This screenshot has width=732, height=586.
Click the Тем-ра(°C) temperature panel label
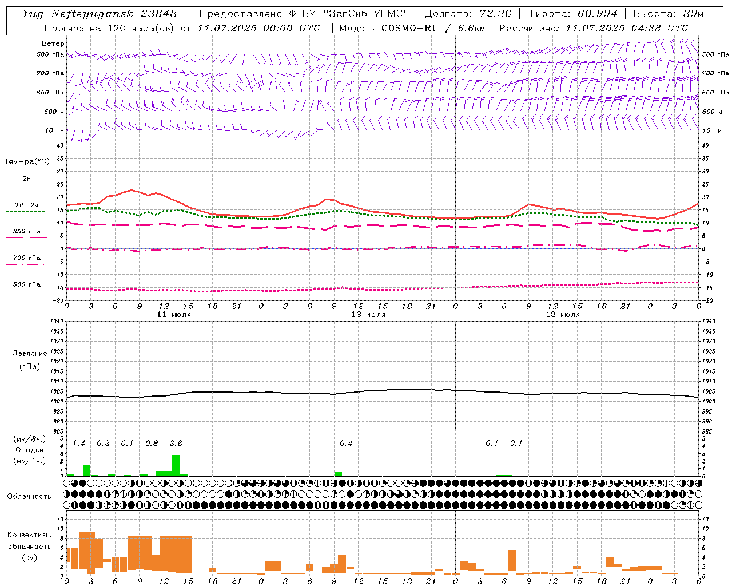27,162
